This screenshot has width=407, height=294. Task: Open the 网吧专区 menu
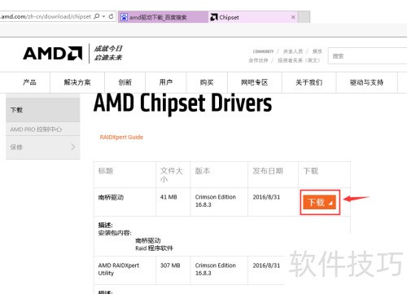point(255,82)
